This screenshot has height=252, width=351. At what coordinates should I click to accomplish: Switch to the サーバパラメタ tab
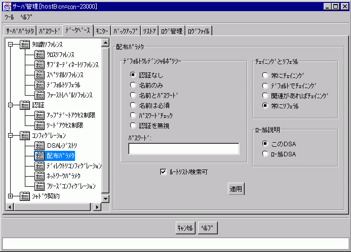[20, 31]
